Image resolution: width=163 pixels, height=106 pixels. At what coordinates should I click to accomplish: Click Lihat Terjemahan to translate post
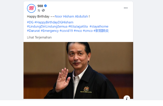pyautogui.click(x=39, y=38)
